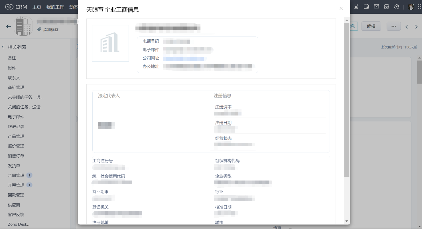
Task: Collapse the 相关列表 sidebar panel
Action: (x=3, y=47)
